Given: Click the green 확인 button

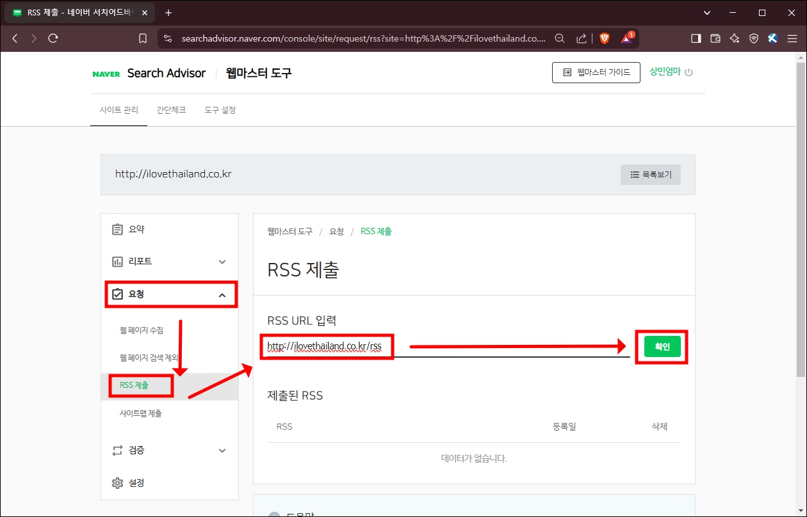Looking at the screenshot, I should pos(662,346).
